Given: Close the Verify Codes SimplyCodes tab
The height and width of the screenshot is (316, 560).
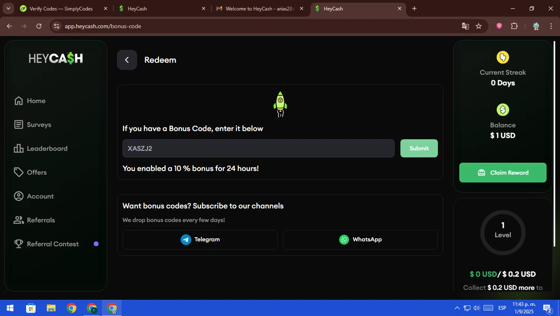Looking at the screenshot, I should [106, 9].
